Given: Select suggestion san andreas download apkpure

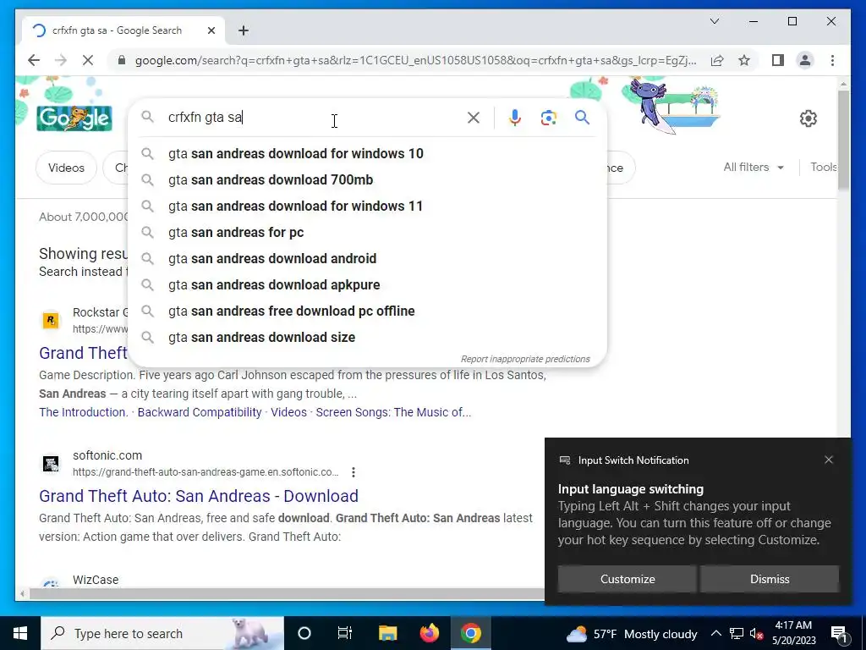Looking at the screenshot, I should pyautogui.click(x=367, y=284).
